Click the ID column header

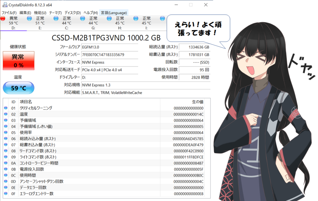13,102
